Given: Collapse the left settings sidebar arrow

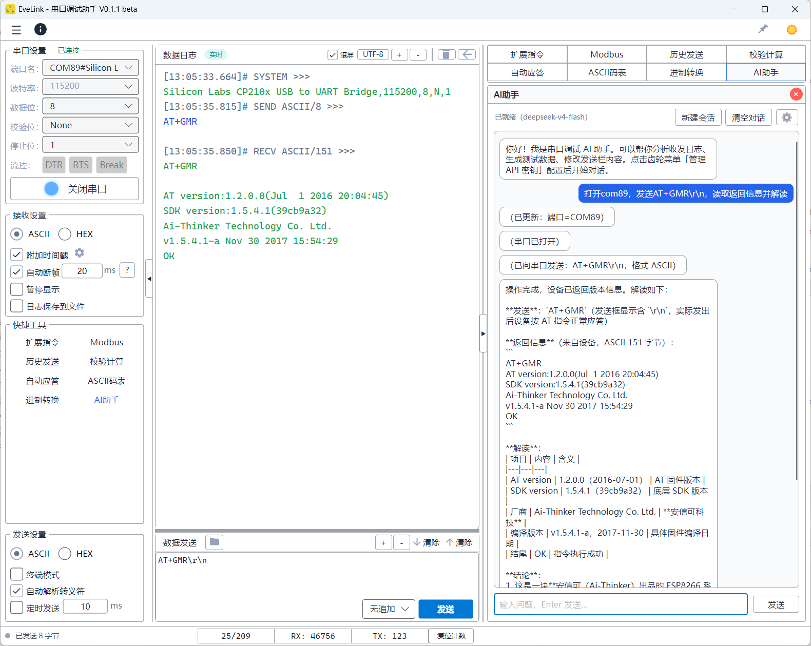Looking at the screenshot, I should (x=149, y=279).
